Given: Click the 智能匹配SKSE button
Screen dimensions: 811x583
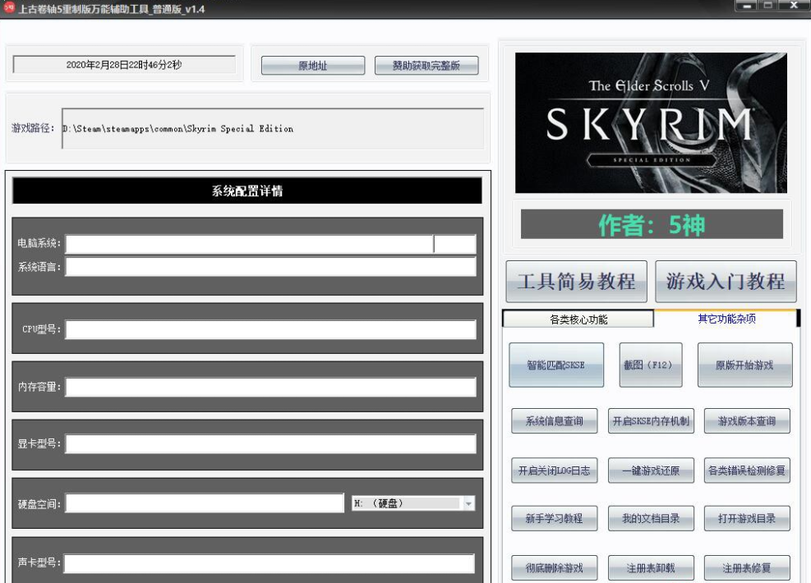Looking at the screenshot, I should click(x=556, y=365).
